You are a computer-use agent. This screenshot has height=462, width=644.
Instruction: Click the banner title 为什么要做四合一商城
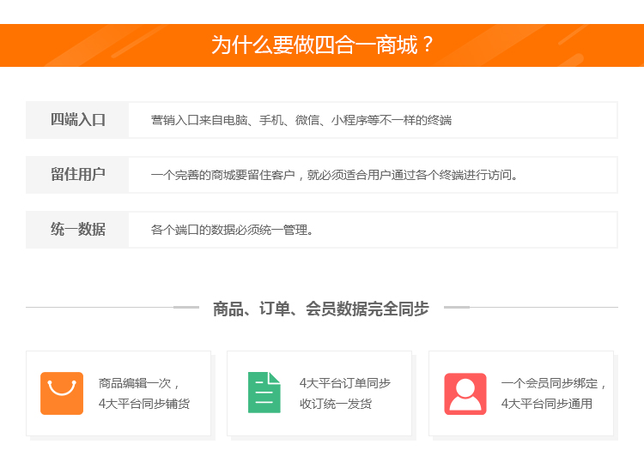pos(314,45)
